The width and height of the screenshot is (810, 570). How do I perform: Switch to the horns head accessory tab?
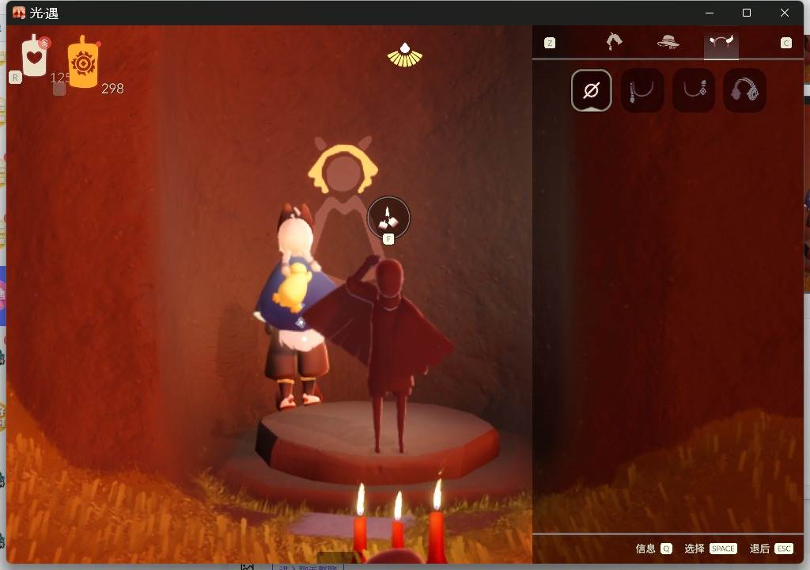721,41
